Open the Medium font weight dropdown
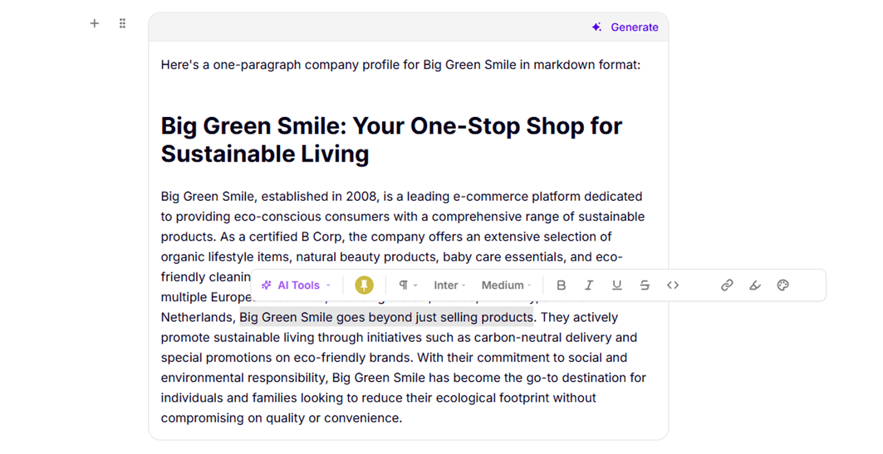 coord(506,285)
